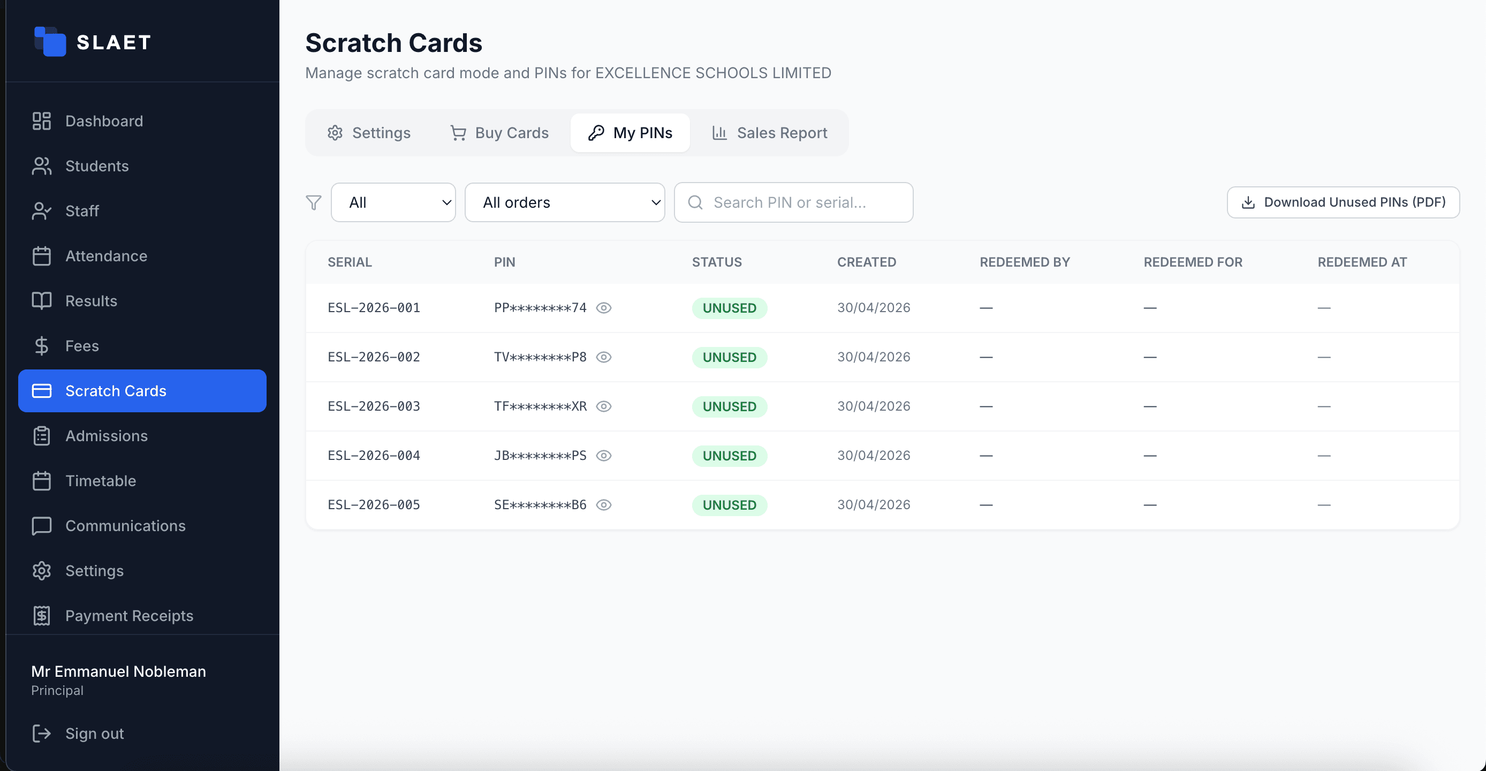Click Download Unused PINs (PDF) button
Viewport: 1486px width, 771px height.
1343,202
